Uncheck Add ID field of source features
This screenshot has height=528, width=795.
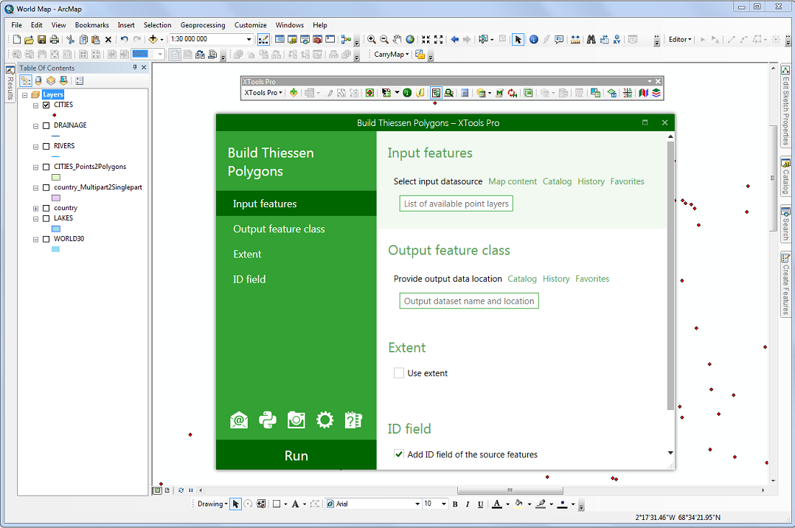pyautogui.click(x=399, y=454)
